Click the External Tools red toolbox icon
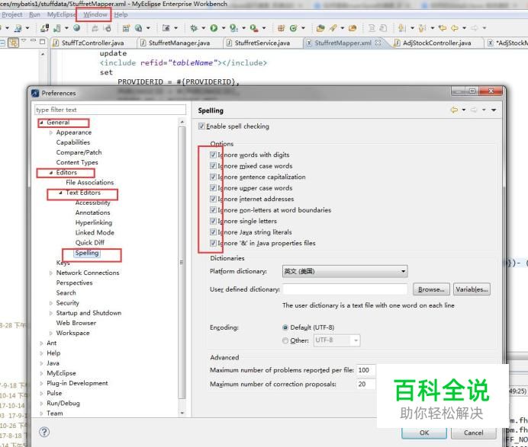Image resolution: width=528 pixels, height=447 pixels. [x=254, y=28]
